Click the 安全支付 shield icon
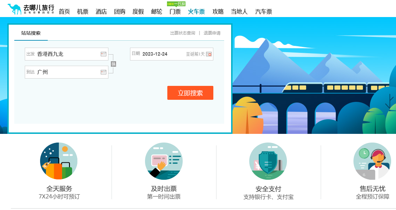This screenshot has width=396, height=210. pyautogui.click(x=268, y=161)
